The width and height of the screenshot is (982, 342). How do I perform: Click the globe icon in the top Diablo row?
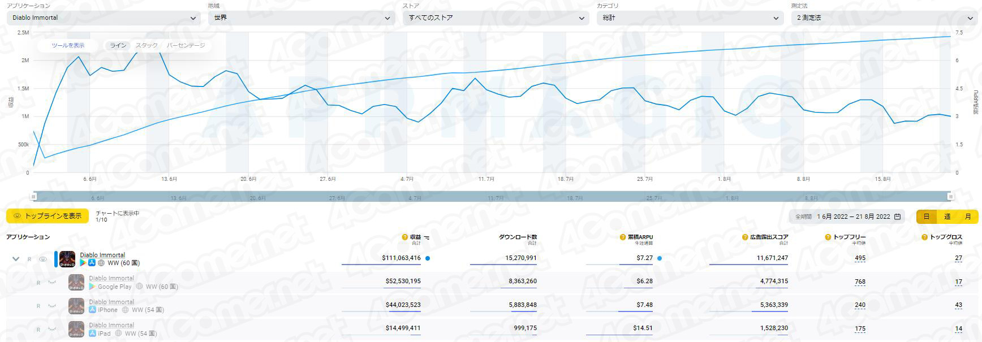101,263
